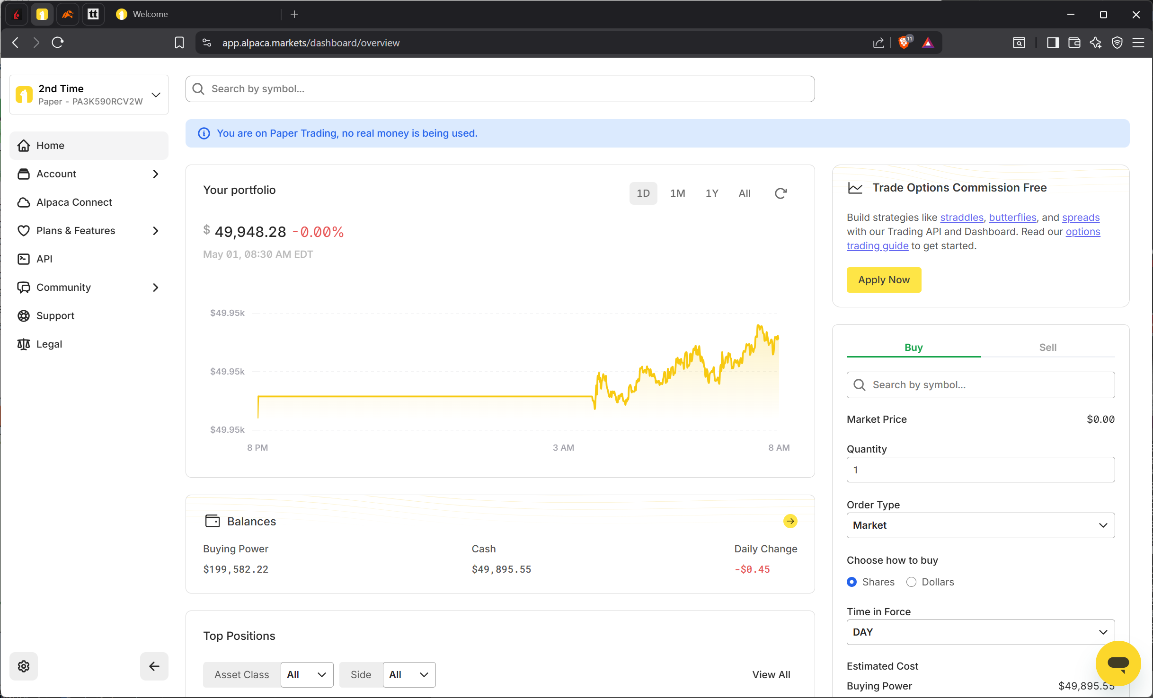Switch to the tastytrade pinned tab

click(x=93, y=14)
